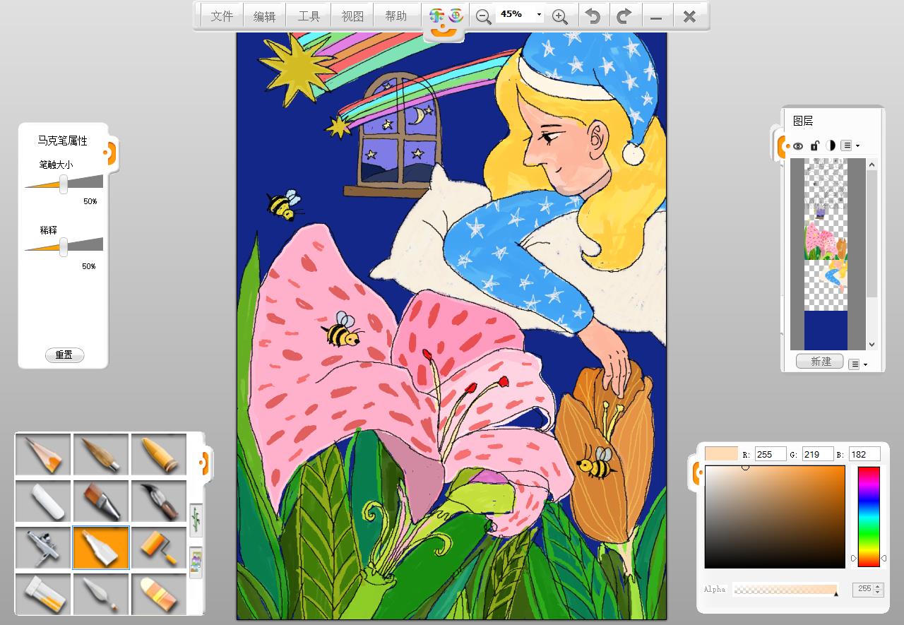
Task: Open the 工具 menu
Action: (309, 16)
